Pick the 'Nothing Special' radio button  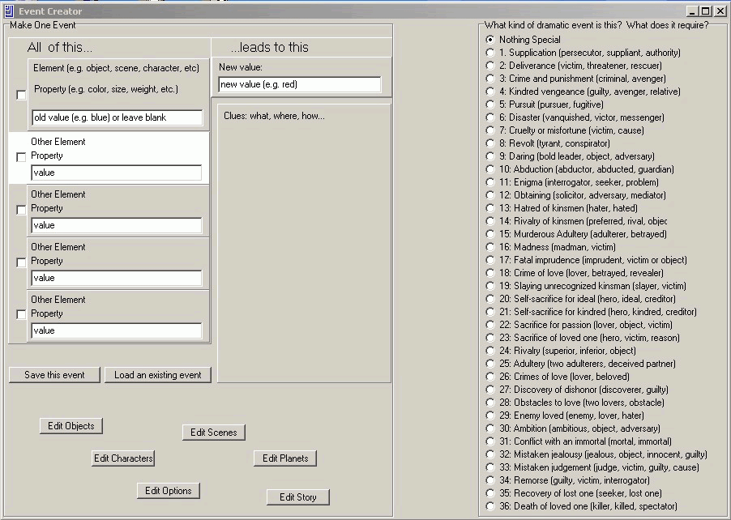[x=489, y=40]
